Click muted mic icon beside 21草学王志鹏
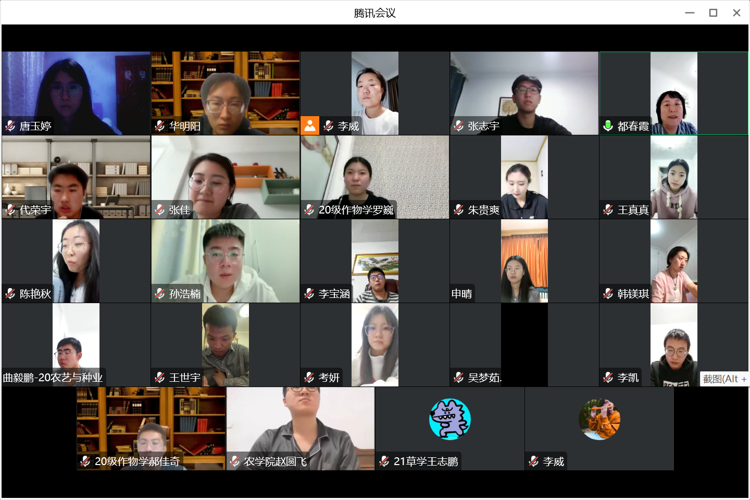Viewport: 750px width, 500px height. click(384, 461)
